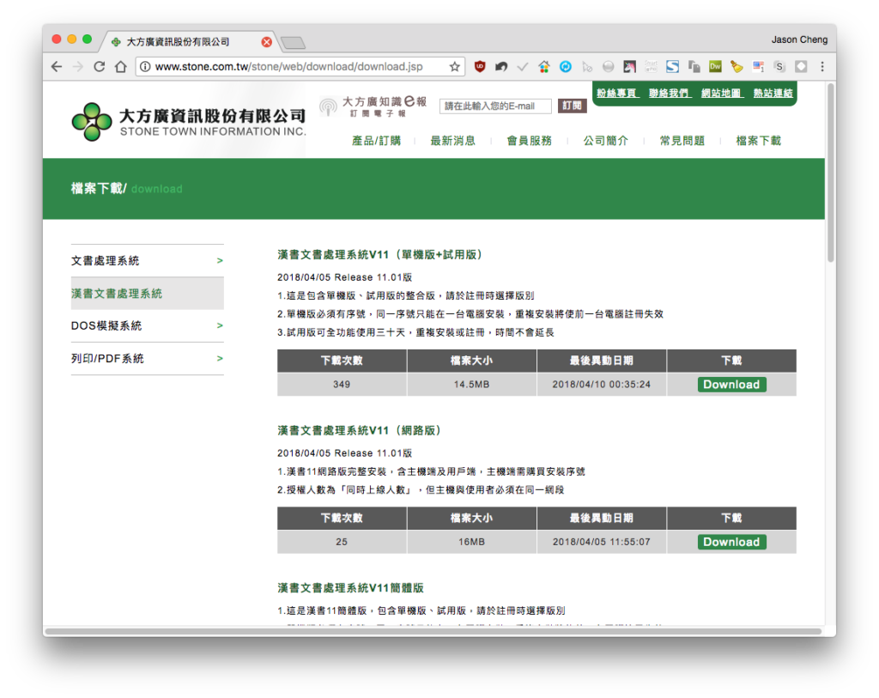Click the 漢書文書處理系統V11簡體版 heading
This screenshot has width=879, height=698.
tap(350, 588)
